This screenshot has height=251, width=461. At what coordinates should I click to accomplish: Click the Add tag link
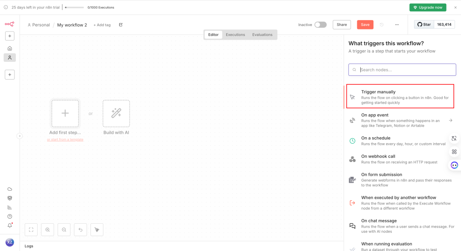coord(102,25)
